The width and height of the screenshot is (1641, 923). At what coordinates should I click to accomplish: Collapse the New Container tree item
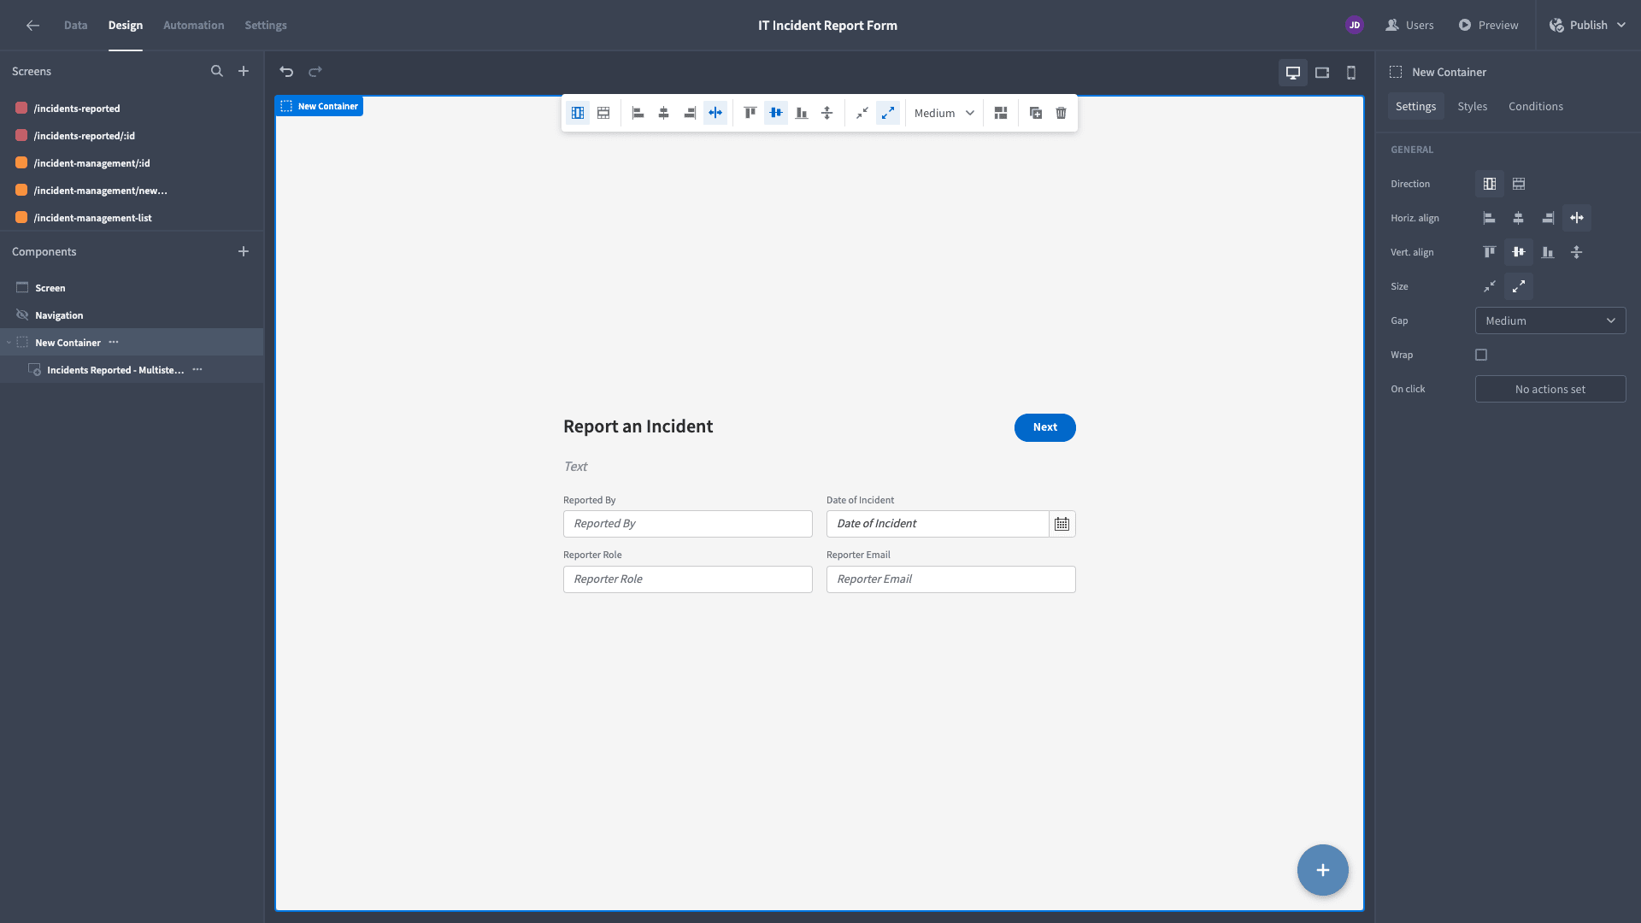point(9,343)
